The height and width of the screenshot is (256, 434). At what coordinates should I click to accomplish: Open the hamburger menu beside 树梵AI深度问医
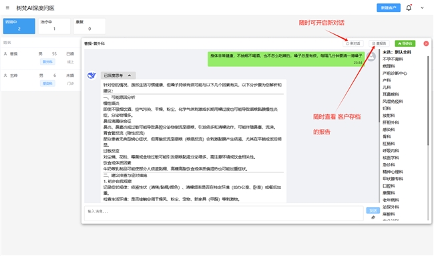[7, 8]
